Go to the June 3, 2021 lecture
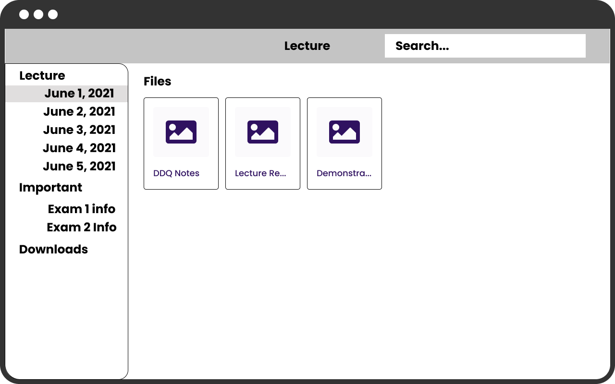Image resolution: width=615 pixels, height=384 pixels. pos(79,130)
